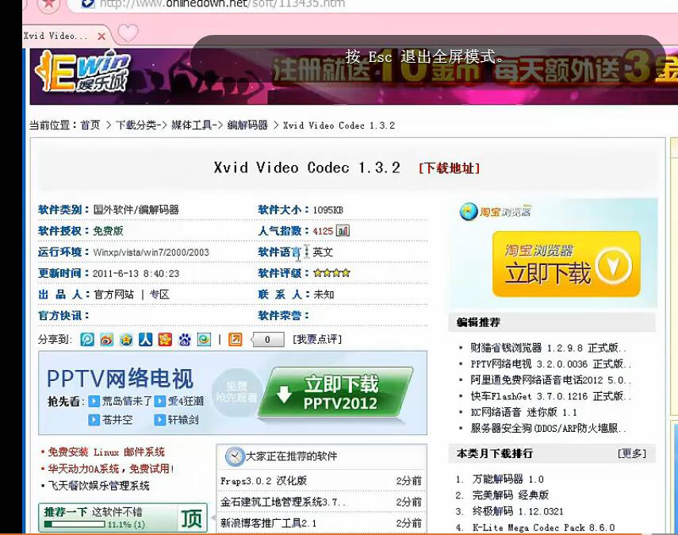Open 金石建筑工地管理系统3.7 entry
678x535 pixels.
[x=283, y=502]
